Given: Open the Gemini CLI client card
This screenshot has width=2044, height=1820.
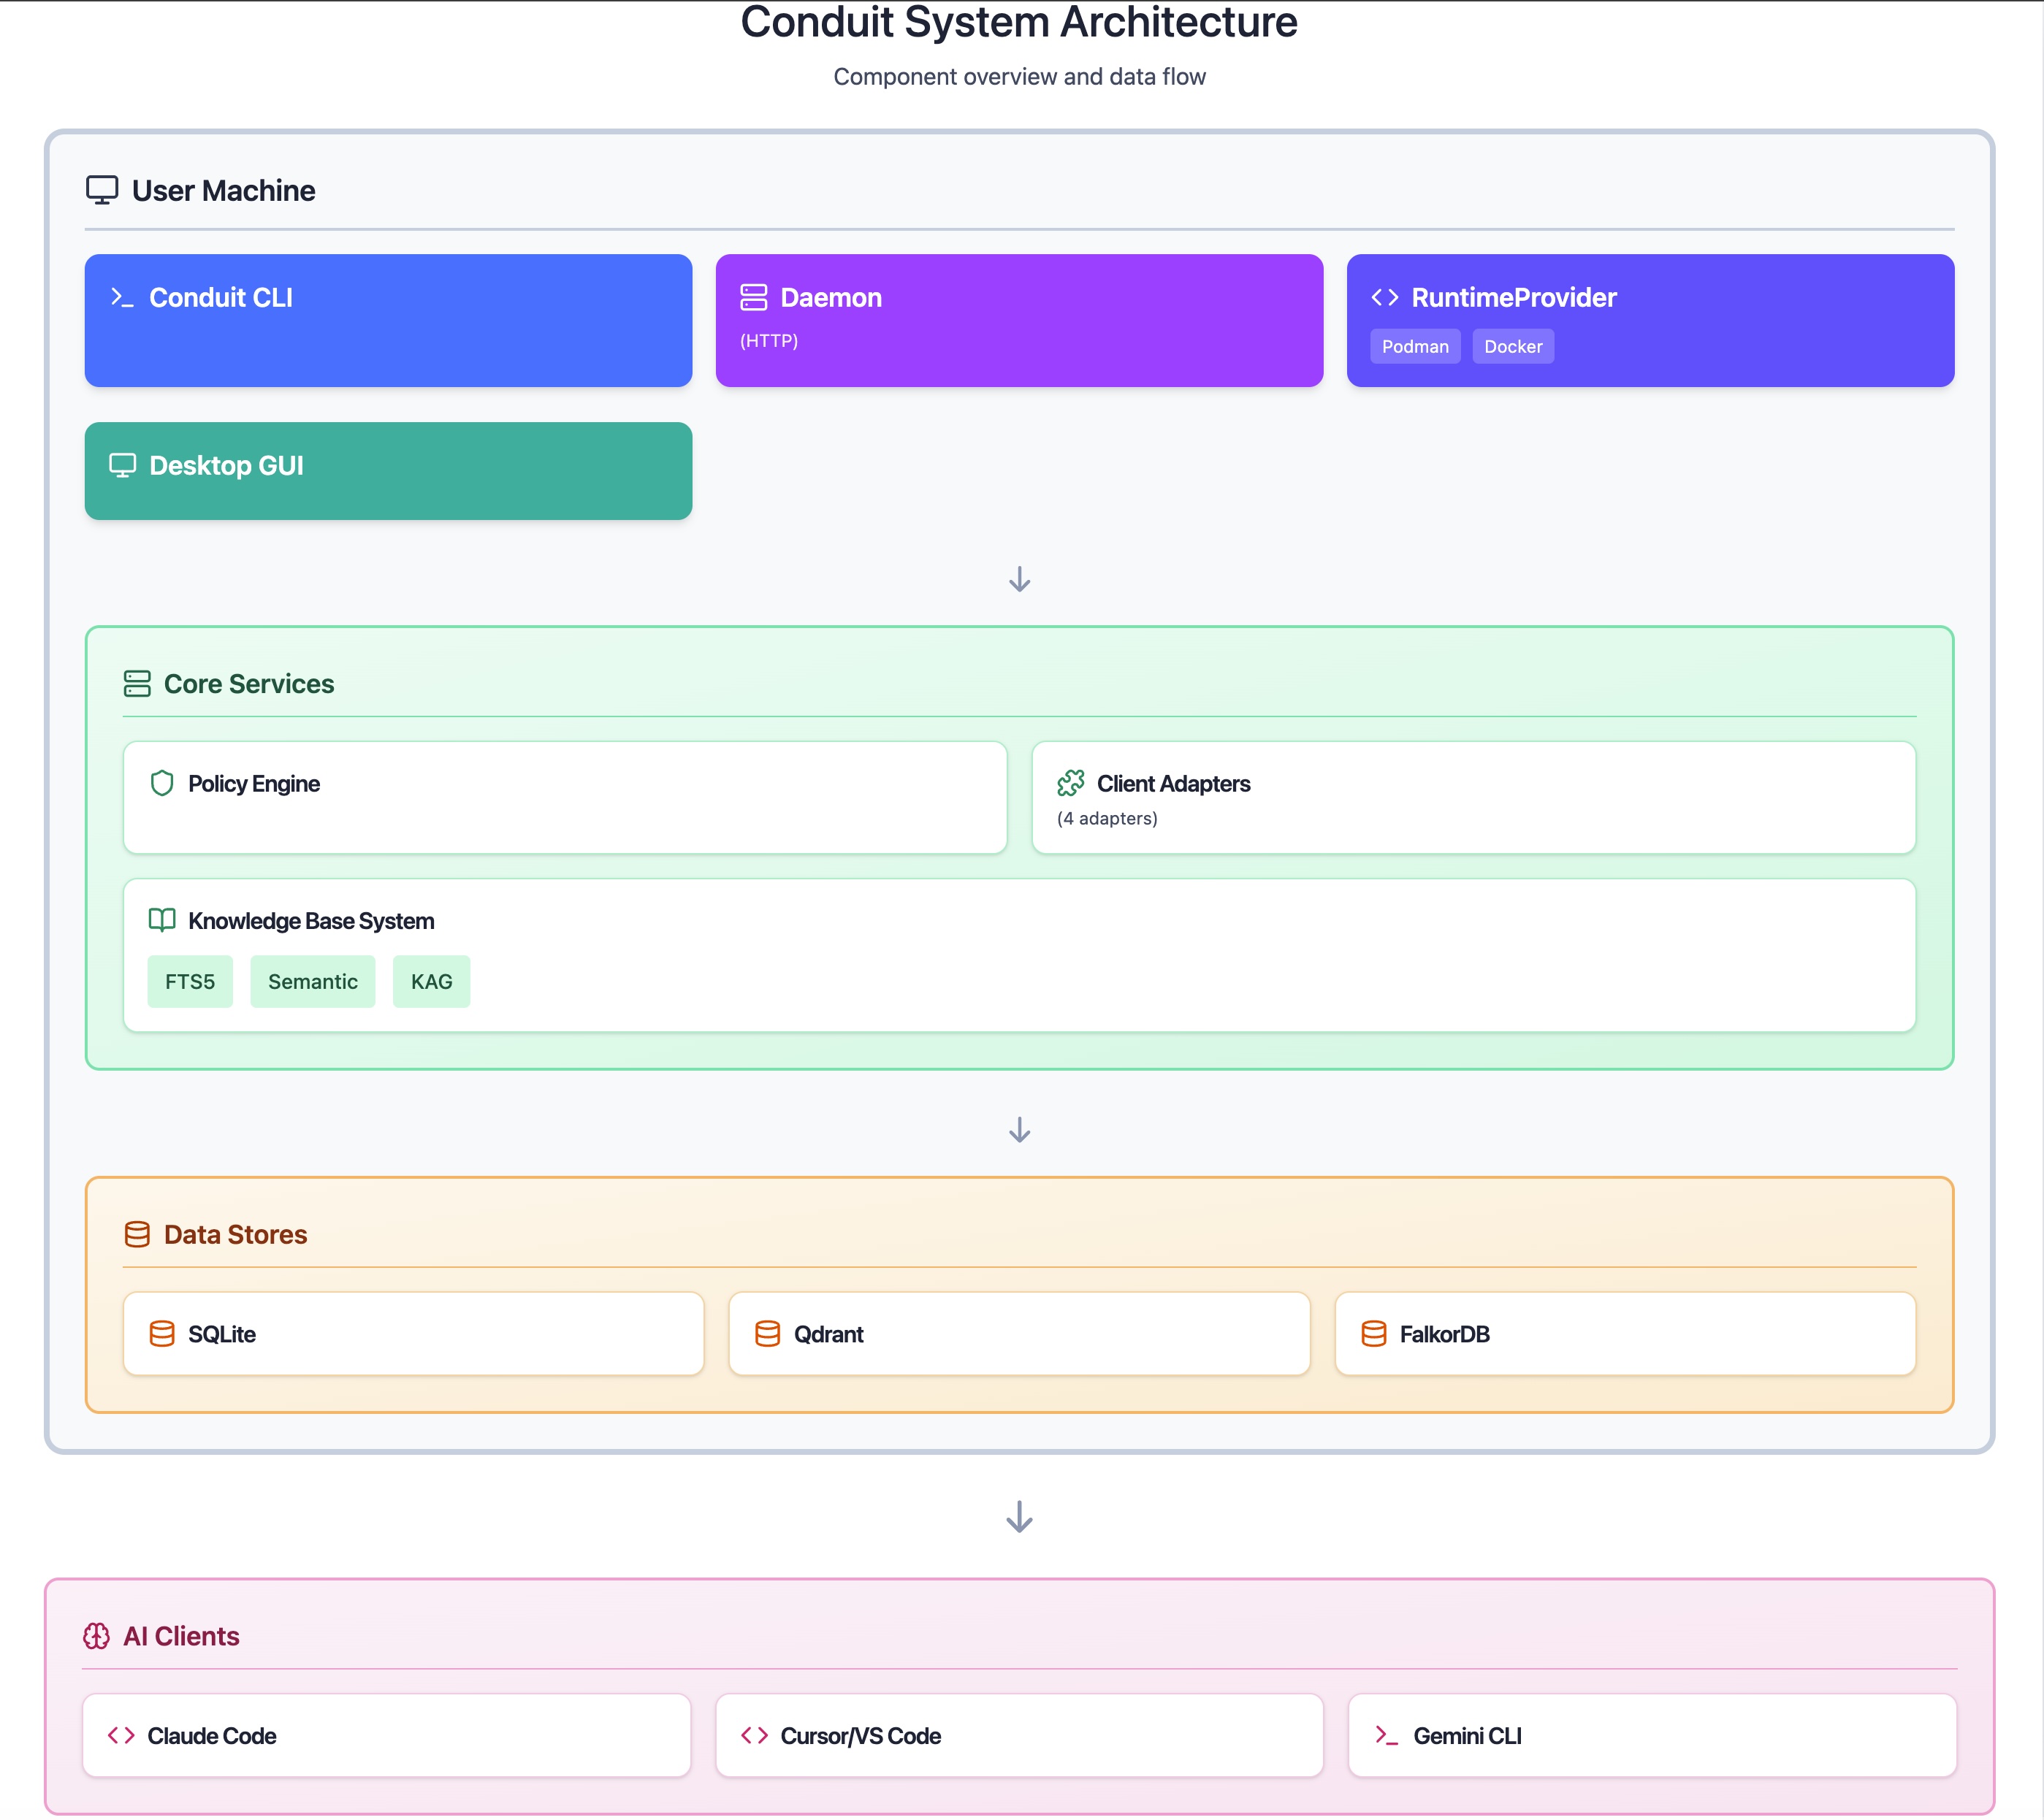Looking at the screenshot, I should pos(1648,1735).
